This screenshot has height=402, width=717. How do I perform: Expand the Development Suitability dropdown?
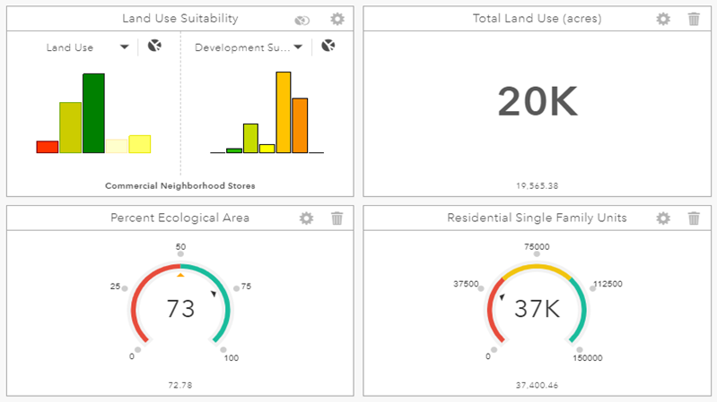click(x=298, y=47)
